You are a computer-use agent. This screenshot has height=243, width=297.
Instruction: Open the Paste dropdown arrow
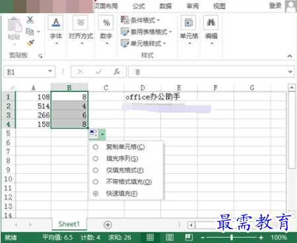[x=15, y=45]
